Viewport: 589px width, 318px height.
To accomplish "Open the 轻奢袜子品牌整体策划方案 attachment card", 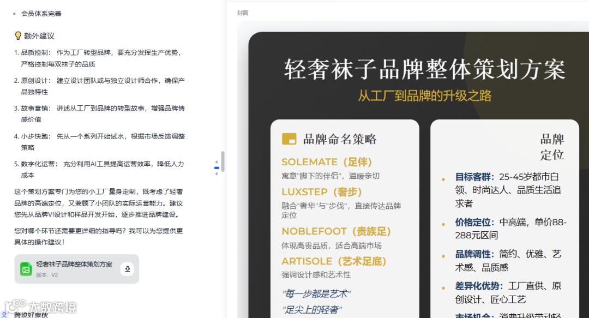I will point(77,269).
